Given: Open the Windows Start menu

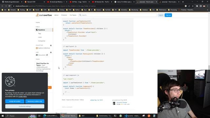Looking at the screenshot, I should tap(3, 116).
